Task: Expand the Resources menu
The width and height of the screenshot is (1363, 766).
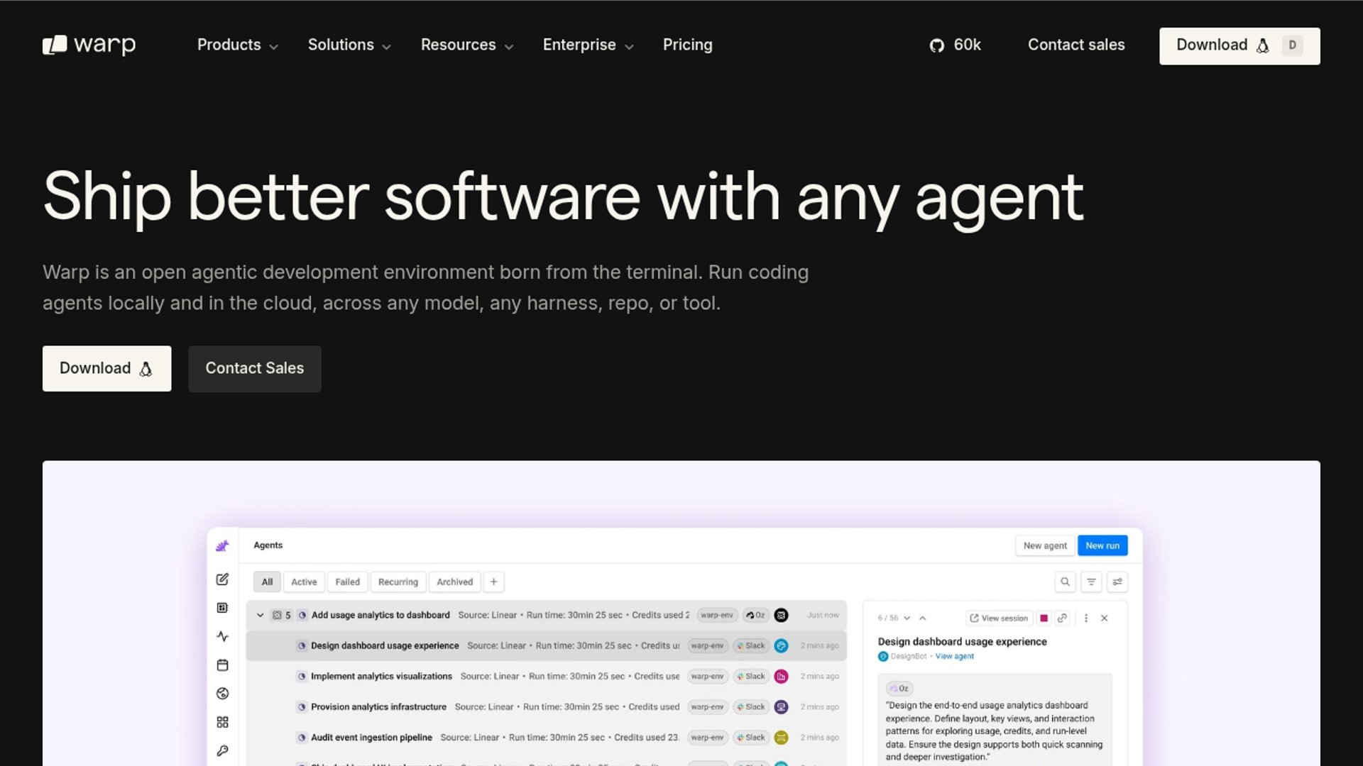Action: [x=467, y=45]
